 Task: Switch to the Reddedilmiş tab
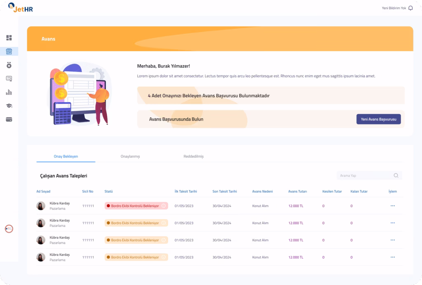click(x=194, y=156)
